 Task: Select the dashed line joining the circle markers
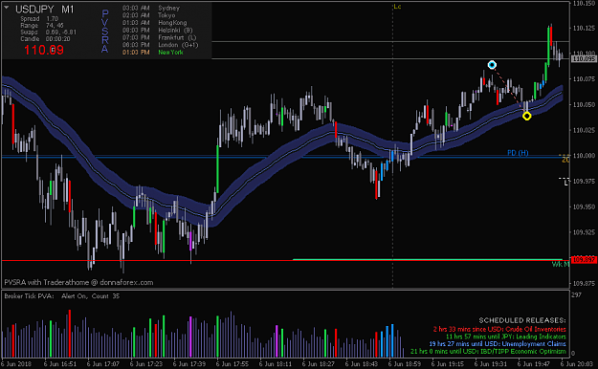(509, 90)
